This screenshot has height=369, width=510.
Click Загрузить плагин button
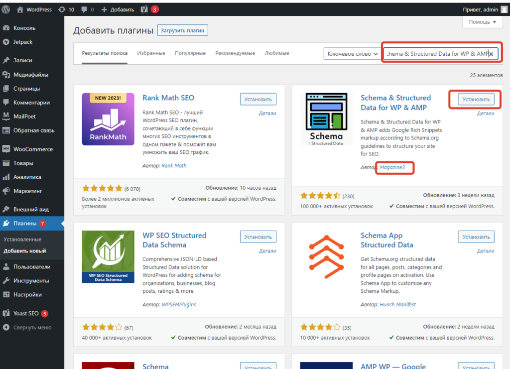pos(182,30)
